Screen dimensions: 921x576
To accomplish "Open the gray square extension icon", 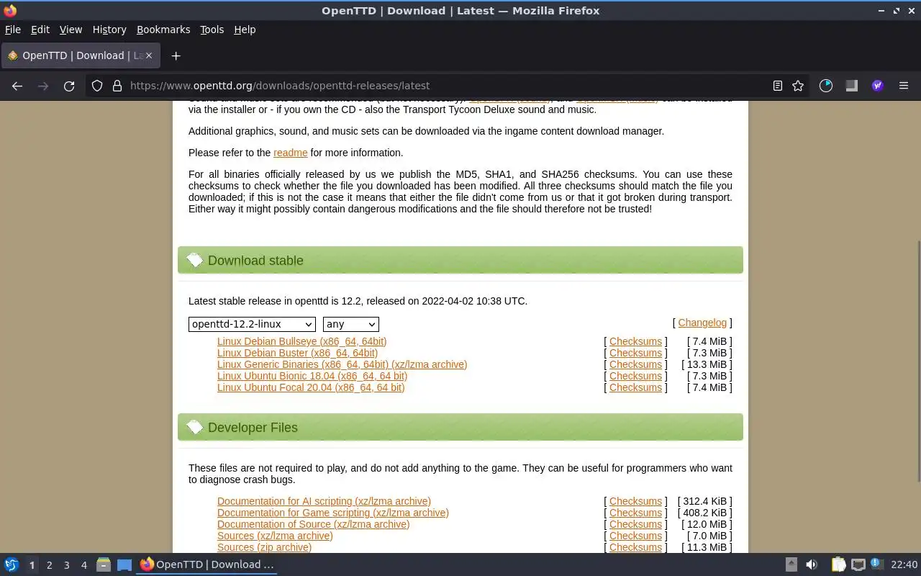I will 852,86.
